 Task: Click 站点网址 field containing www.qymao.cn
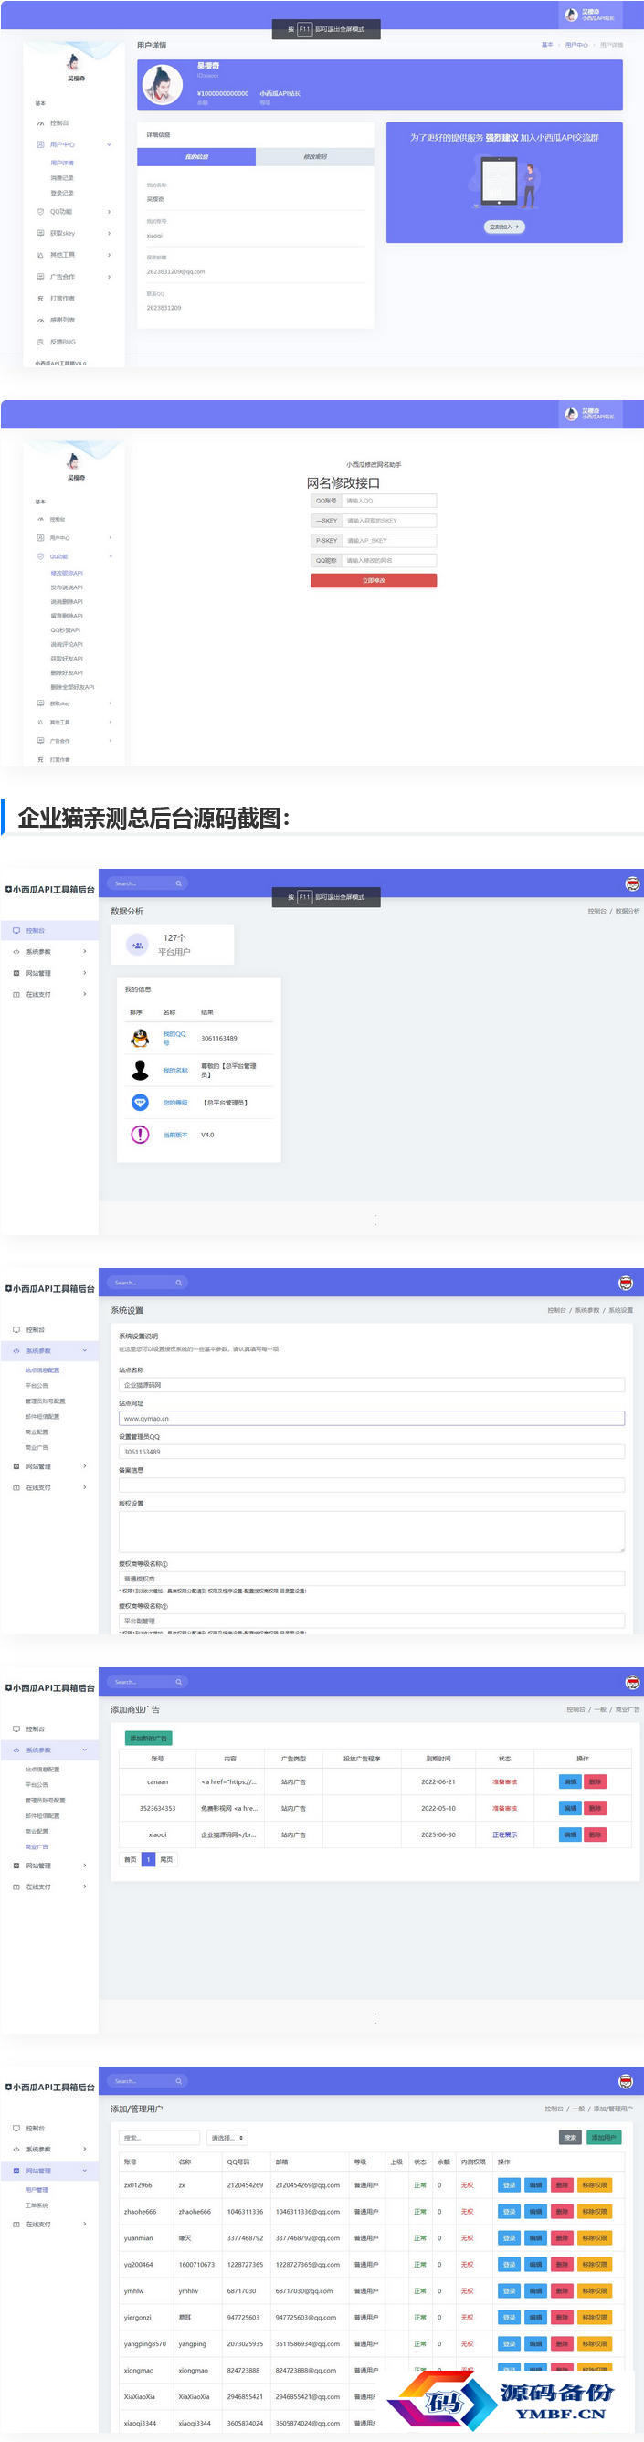pyautogui.click(x=372, y=1418)
